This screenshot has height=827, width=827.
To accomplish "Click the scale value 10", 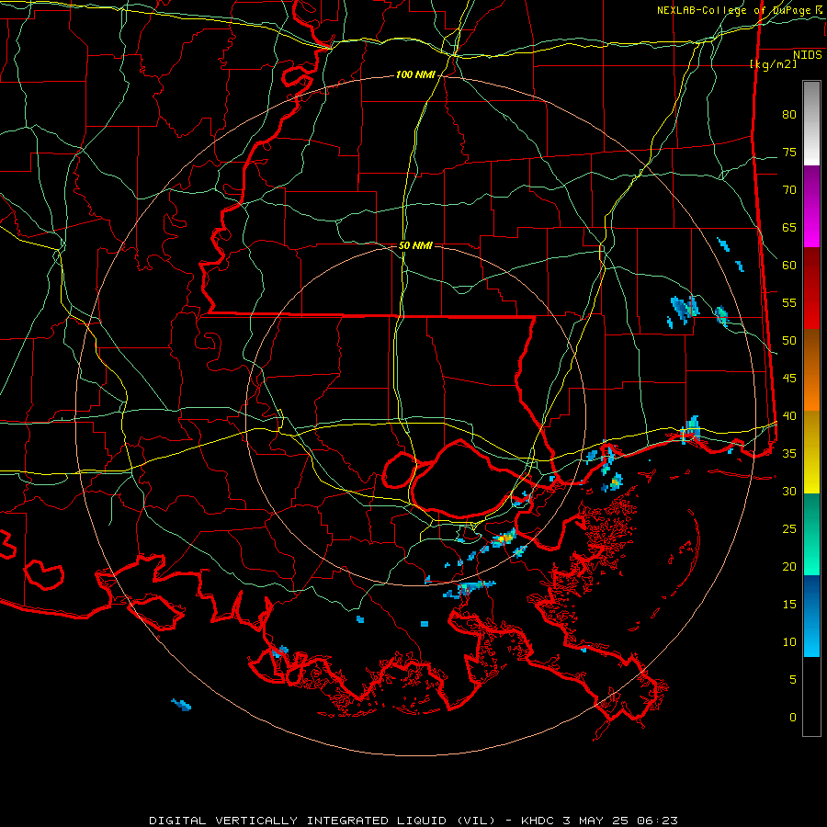I will 789,642.
